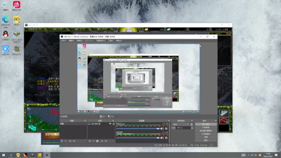Show hidden system tray icons chevron
This screenshot has height=158, width=281.
click(x=249, y=155)
